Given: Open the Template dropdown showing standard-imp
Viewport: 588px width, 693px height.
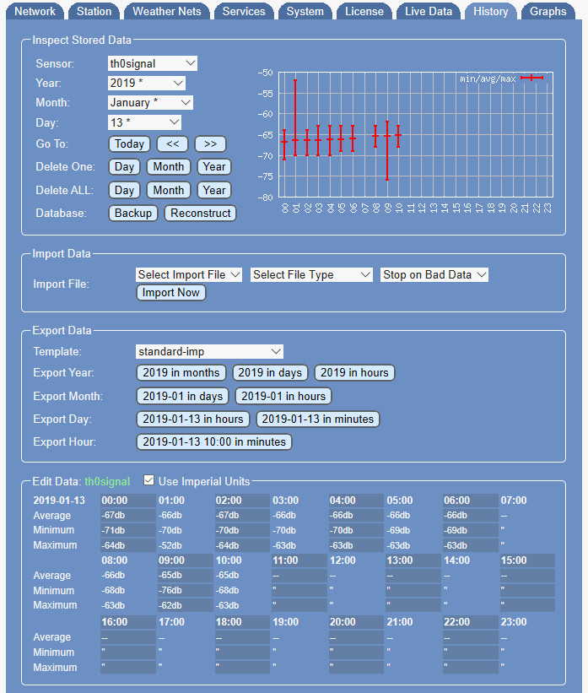Looking at the screenshot, I should [x=209, y=352].
